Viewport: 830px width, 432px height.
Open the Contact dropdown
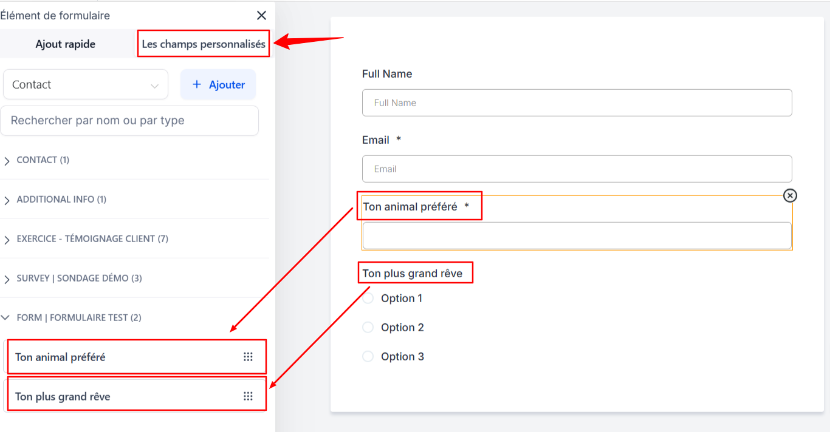coord(86,85)
